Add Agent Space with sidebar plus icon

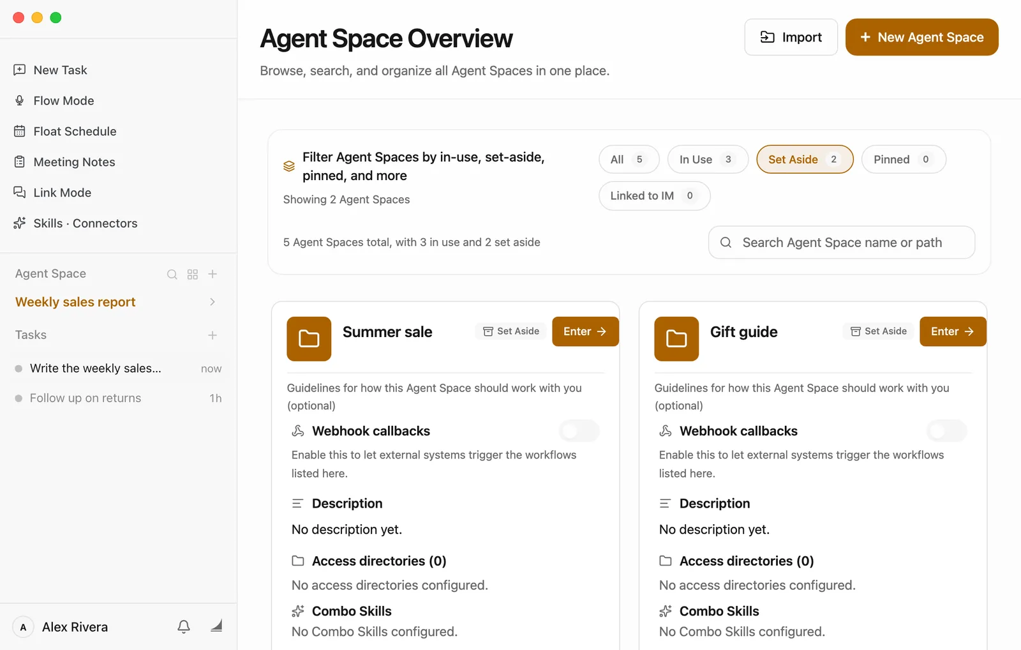pyautogui.click(x=213, y=274)
